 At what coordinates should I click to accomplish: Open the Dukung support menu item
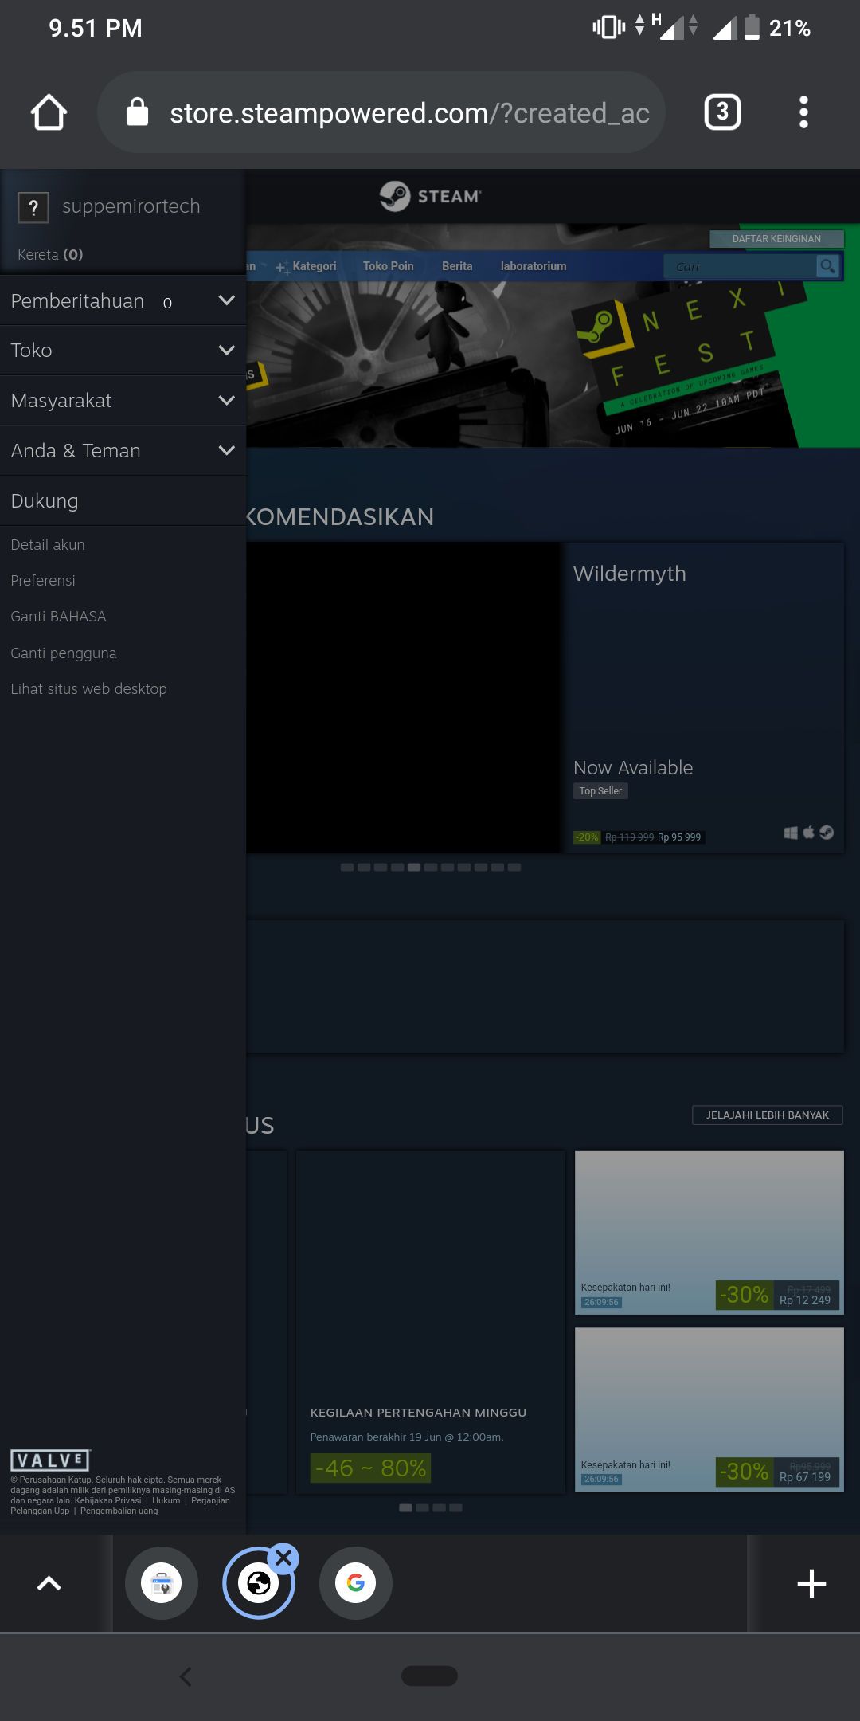click(123, 501)
